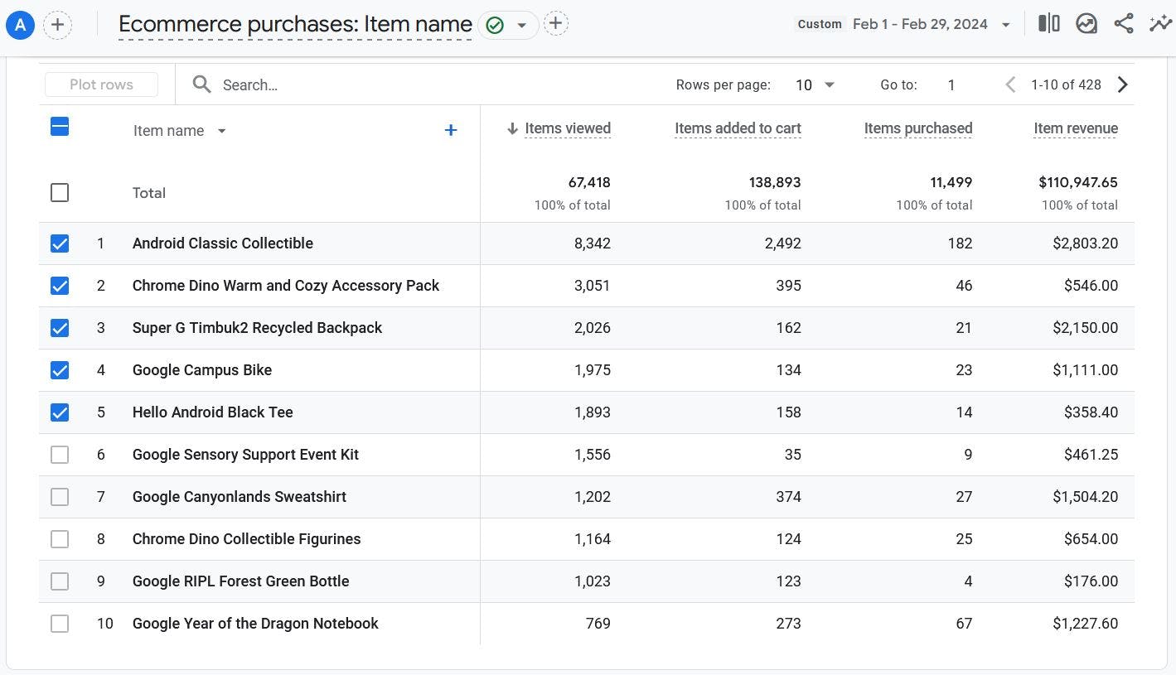This screenshot has width=1176, height=675.
Task: Uncheck Chrome Dino Warm and Cozy row
Action: [x=60, y=286]
